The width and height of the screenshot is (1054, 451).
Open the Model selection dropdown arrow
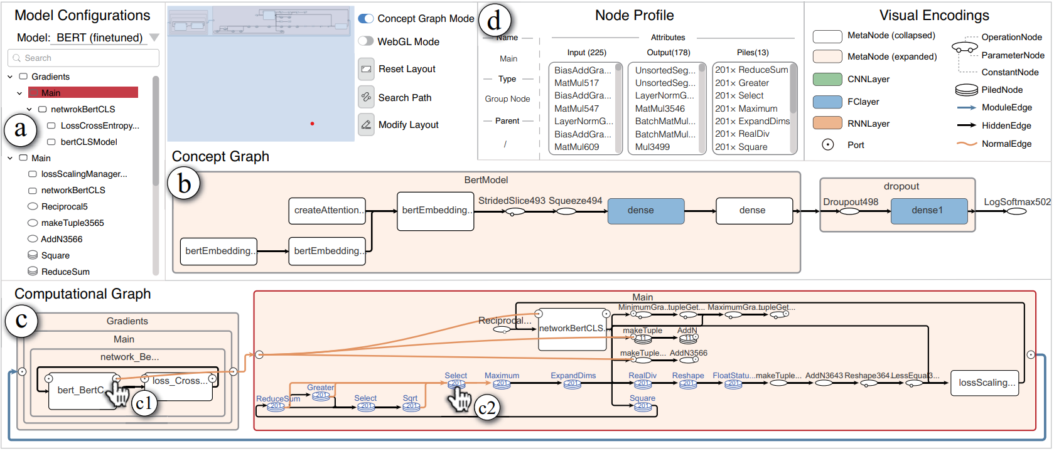[x=154, y=38]
